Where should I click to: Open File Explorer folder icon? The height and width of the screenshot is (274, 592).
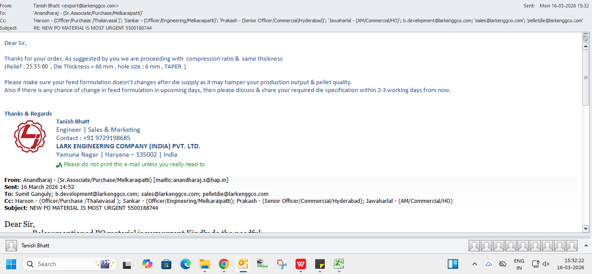204,264
